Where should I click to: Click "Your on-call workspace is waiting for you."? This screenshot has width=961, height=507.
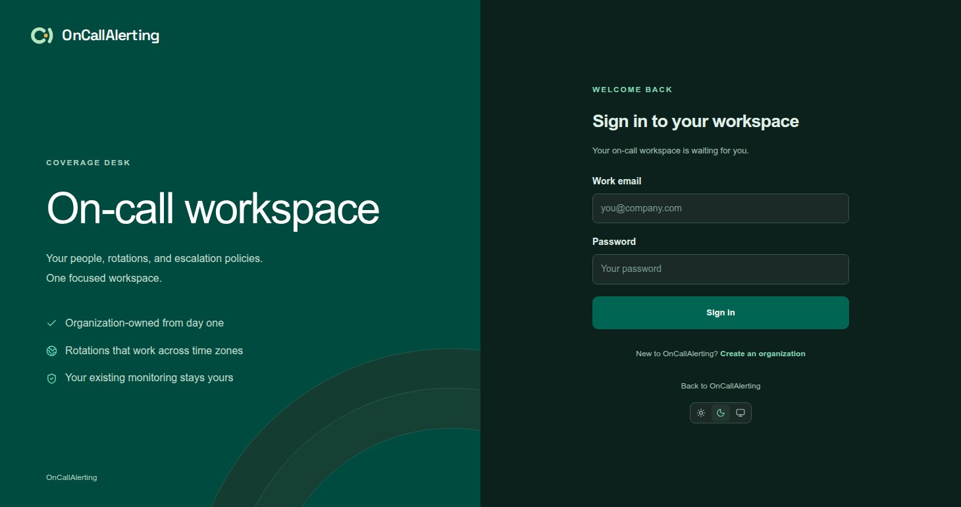[x=671, y=150]
